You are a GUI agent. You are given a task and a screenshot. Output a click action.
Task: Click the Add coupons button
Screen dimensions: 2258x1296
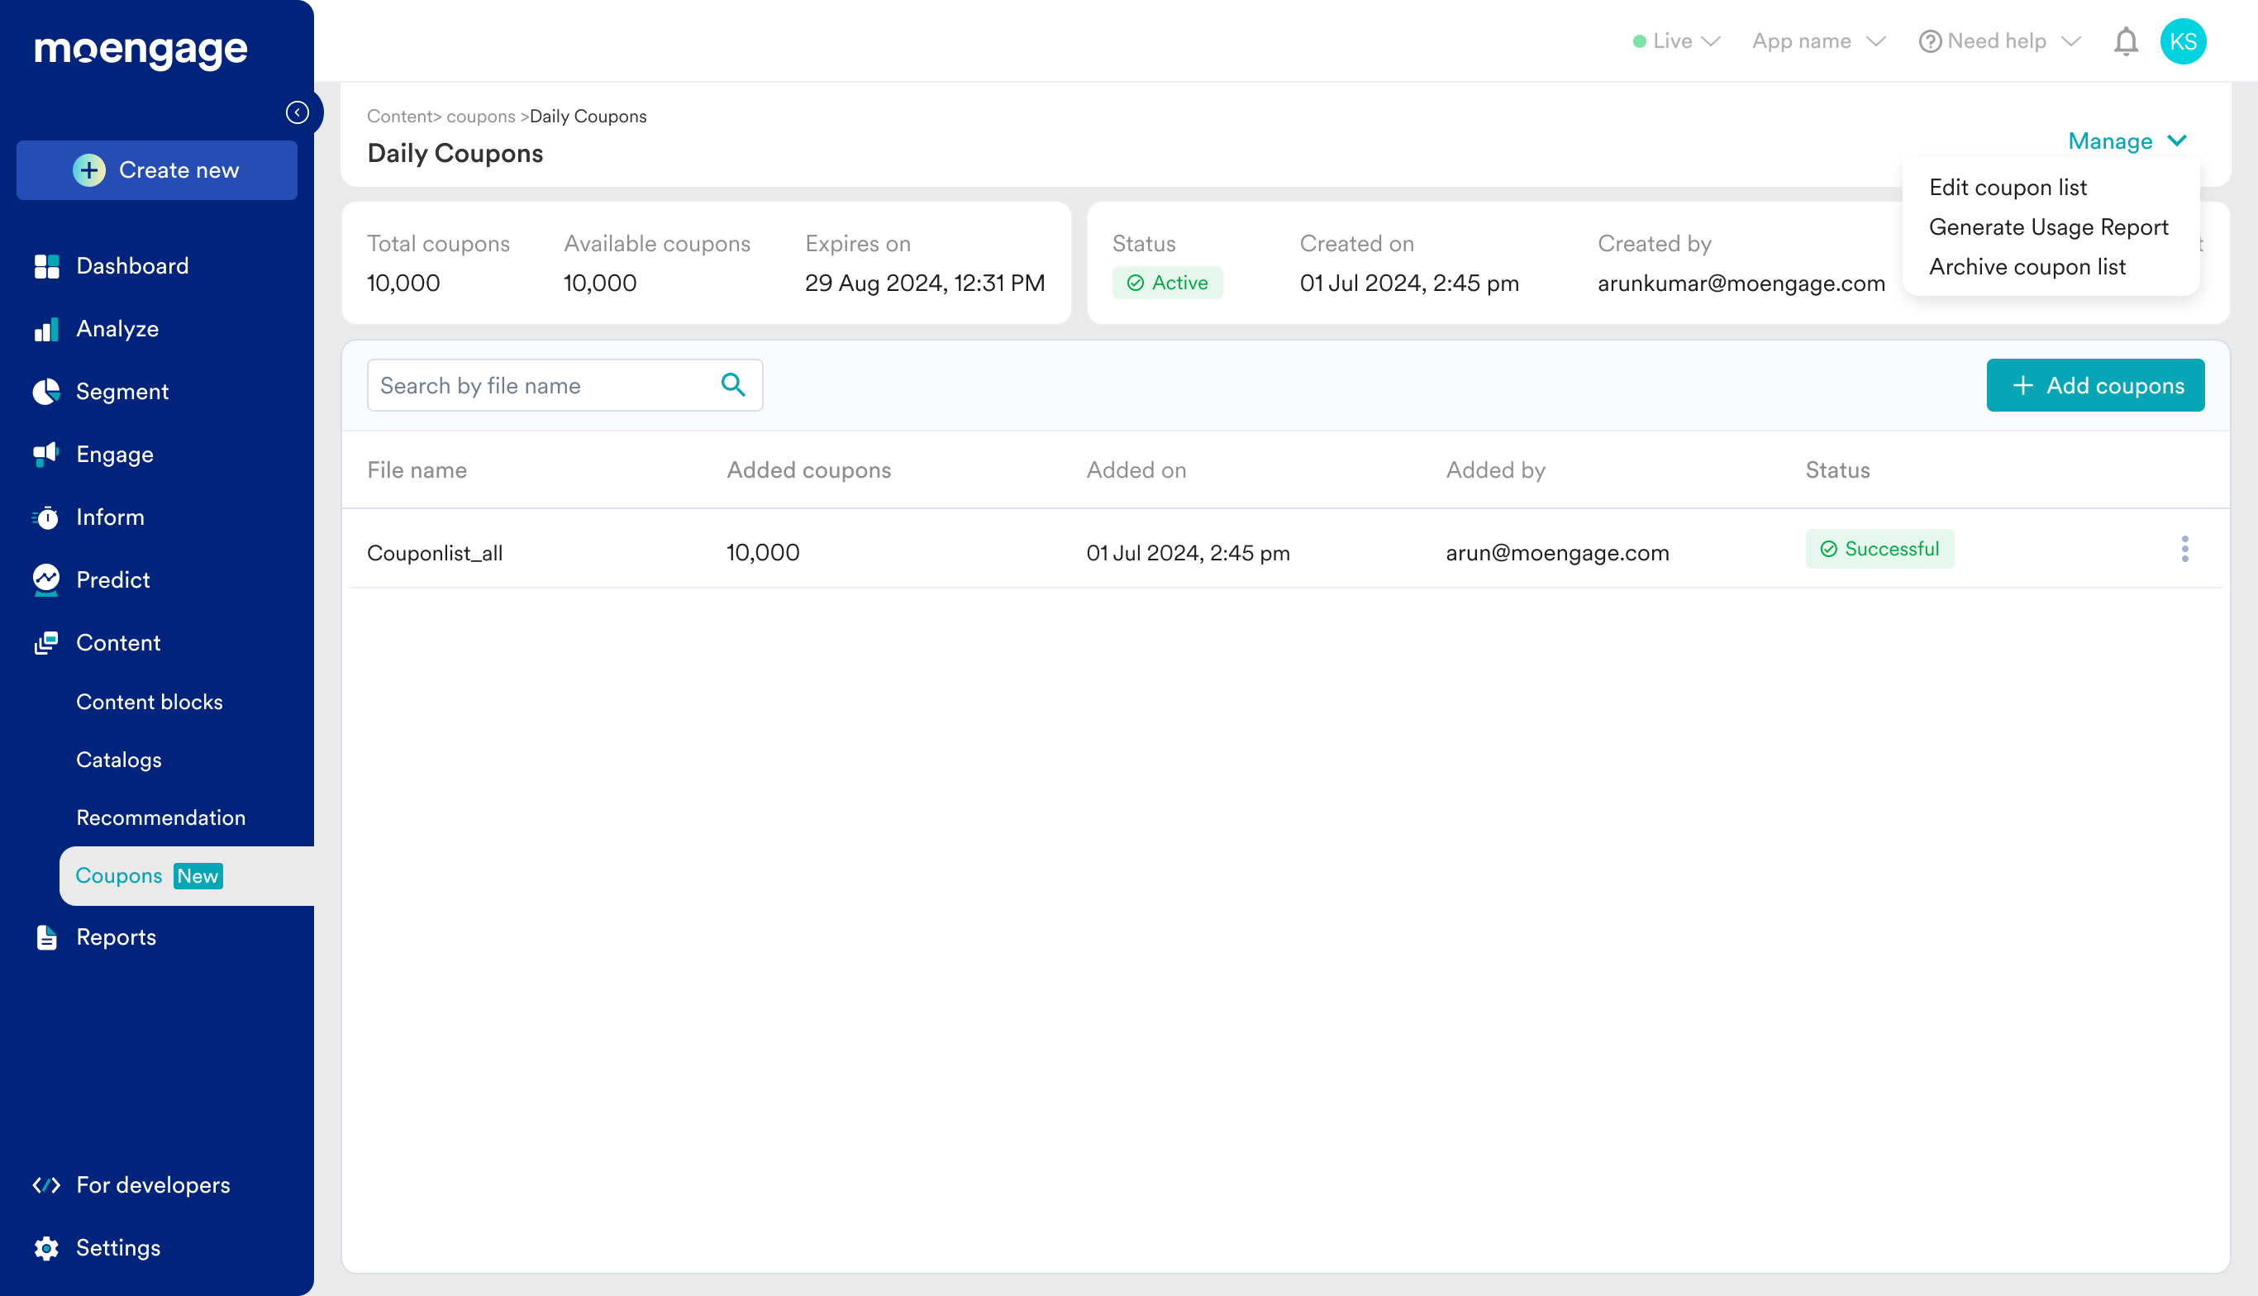tap(2094, 385)
